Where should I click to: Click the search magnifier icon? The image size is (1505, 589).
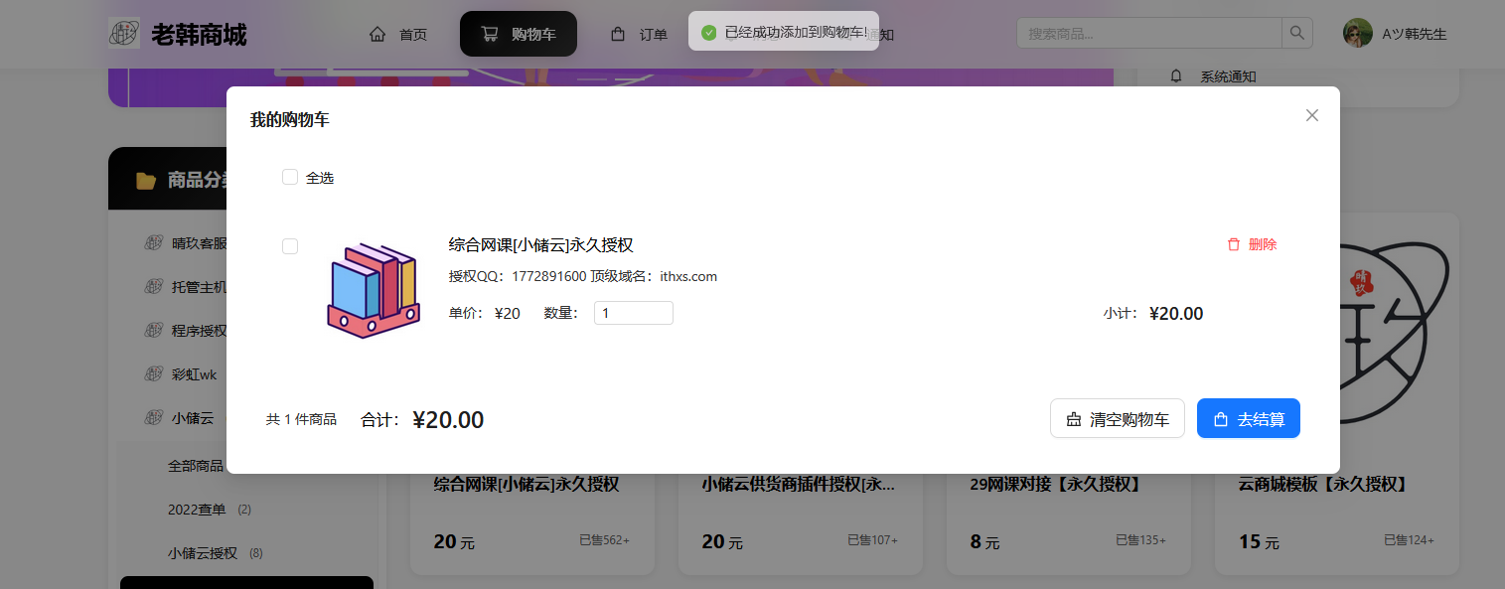point(1297,34)
